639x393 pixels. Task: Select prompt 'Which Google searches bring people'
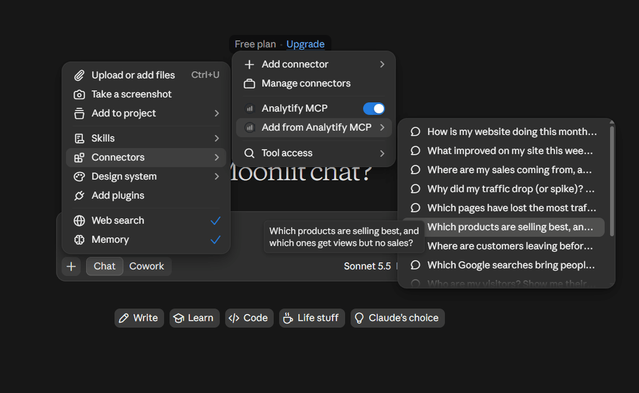(x=504, y=265)
